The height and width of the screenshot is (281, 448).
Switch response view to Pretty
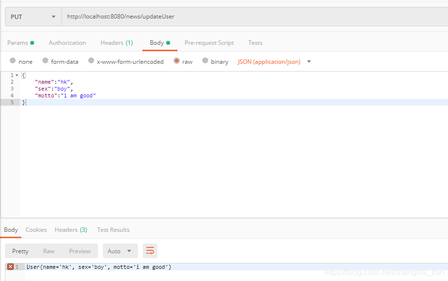click(x=20, y=251)
